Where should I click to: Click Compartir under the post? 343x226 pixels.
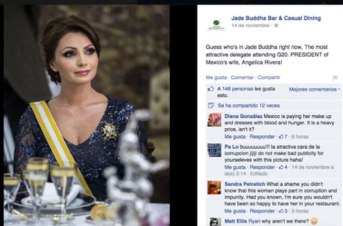269,77
